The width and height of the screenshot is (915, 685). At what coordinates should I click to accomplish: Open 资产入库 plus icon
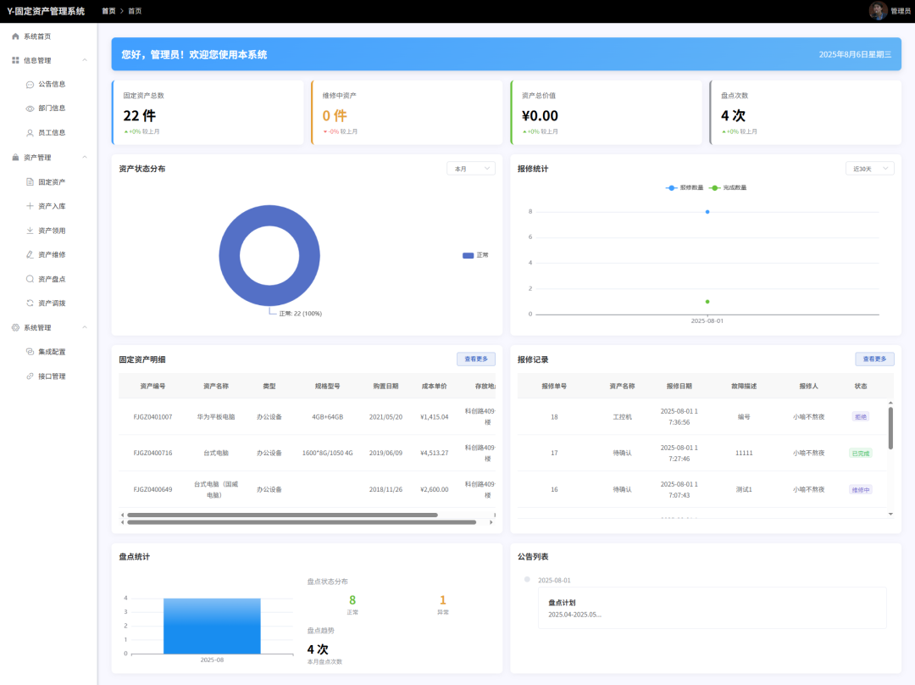pyautogui.click(x=30, y=206)
